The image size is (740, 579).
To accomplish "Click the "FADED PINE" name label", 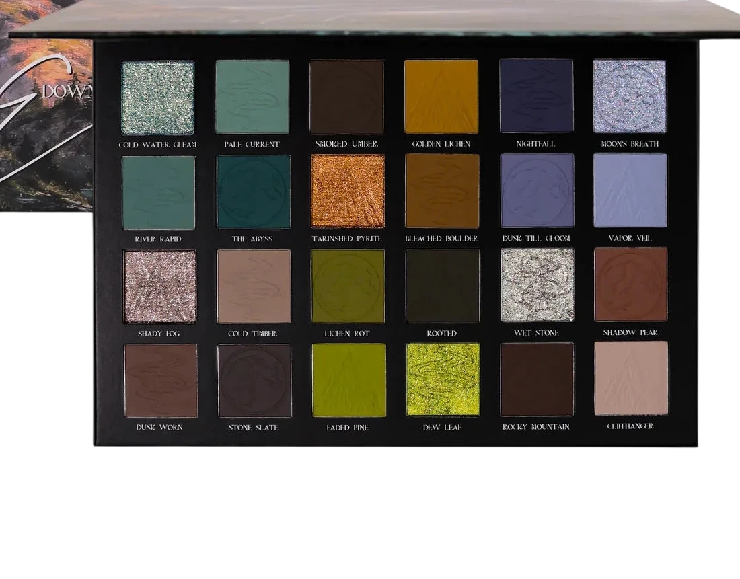I will pyautogui.click(x=347, y=428).
